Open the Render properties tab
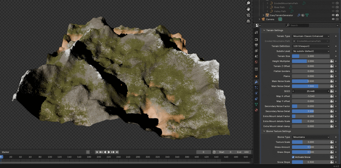The height and width of the screenshot is (168, 341). coord(256,40)
